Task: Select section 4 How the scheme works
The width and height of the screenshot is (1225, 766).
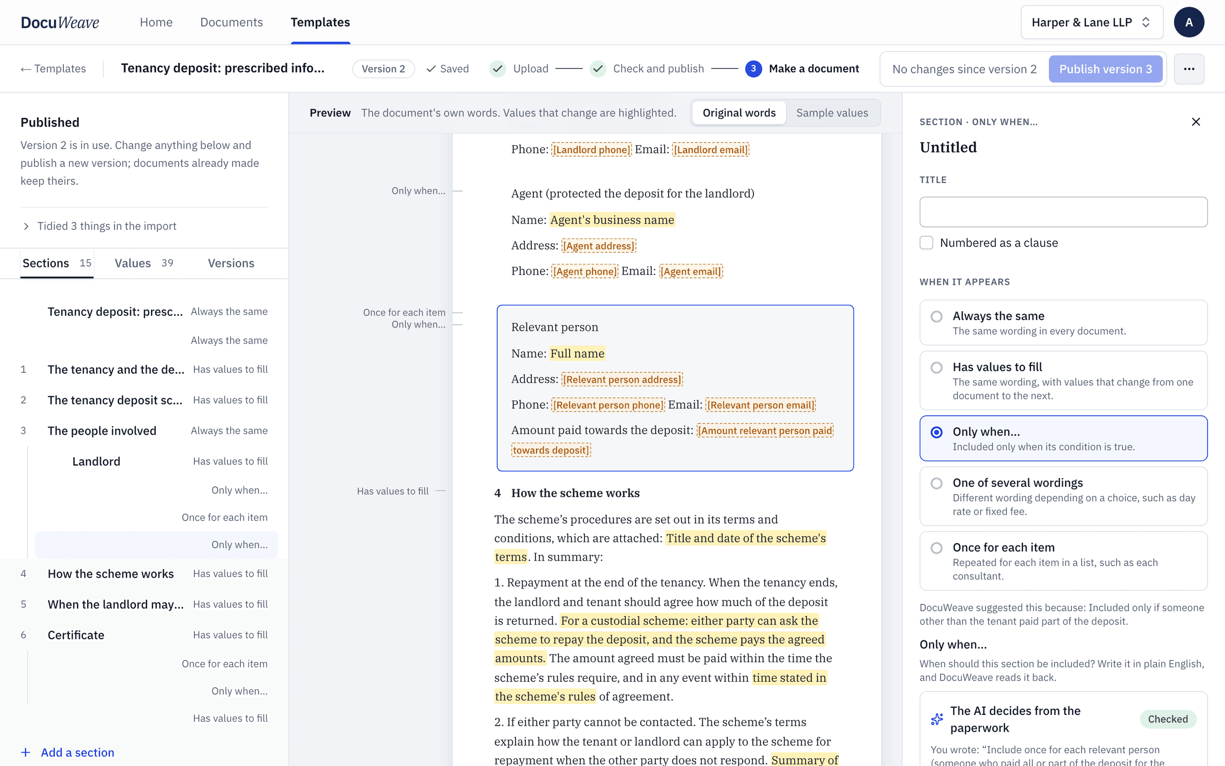Action: coord(144,573)
